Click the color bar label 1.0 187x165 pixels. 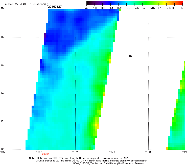(182, 8)
